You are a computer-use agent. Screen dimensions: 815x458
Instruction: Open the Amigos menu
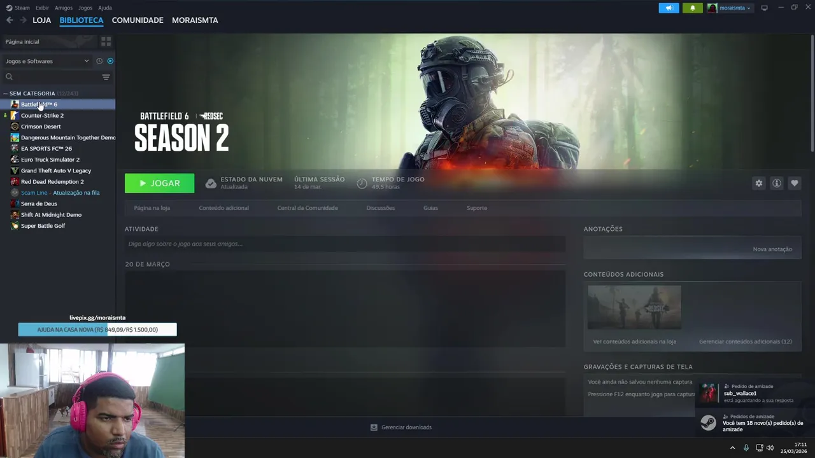pyautogui.click(x=64, y=8)
